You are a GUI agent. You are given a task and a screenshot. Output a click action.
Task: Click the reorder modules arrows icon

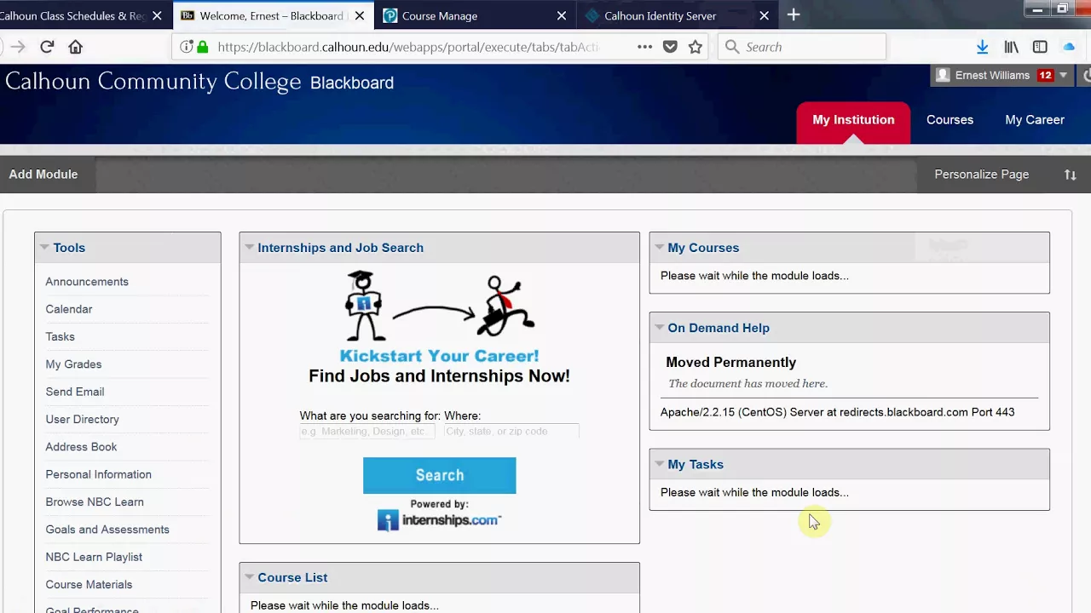tap(1071, 175)
